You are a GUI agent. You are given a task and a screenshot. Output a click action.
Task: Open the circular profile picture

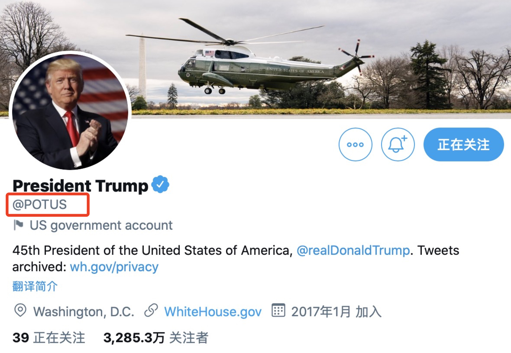(x=71, y=111)
